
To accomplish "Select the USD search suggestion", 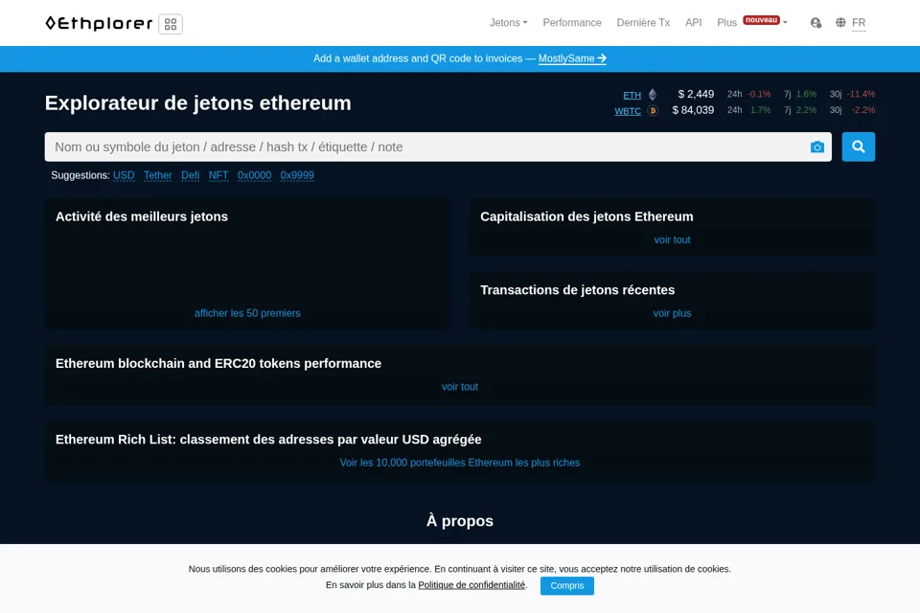I will pos(124,175).
